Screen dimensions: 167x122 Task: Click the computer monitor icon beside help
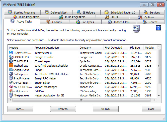(136, 29)
